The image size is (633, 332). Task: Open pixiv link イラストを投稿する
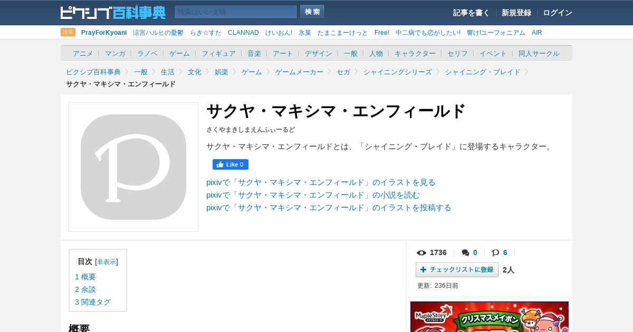329,208
